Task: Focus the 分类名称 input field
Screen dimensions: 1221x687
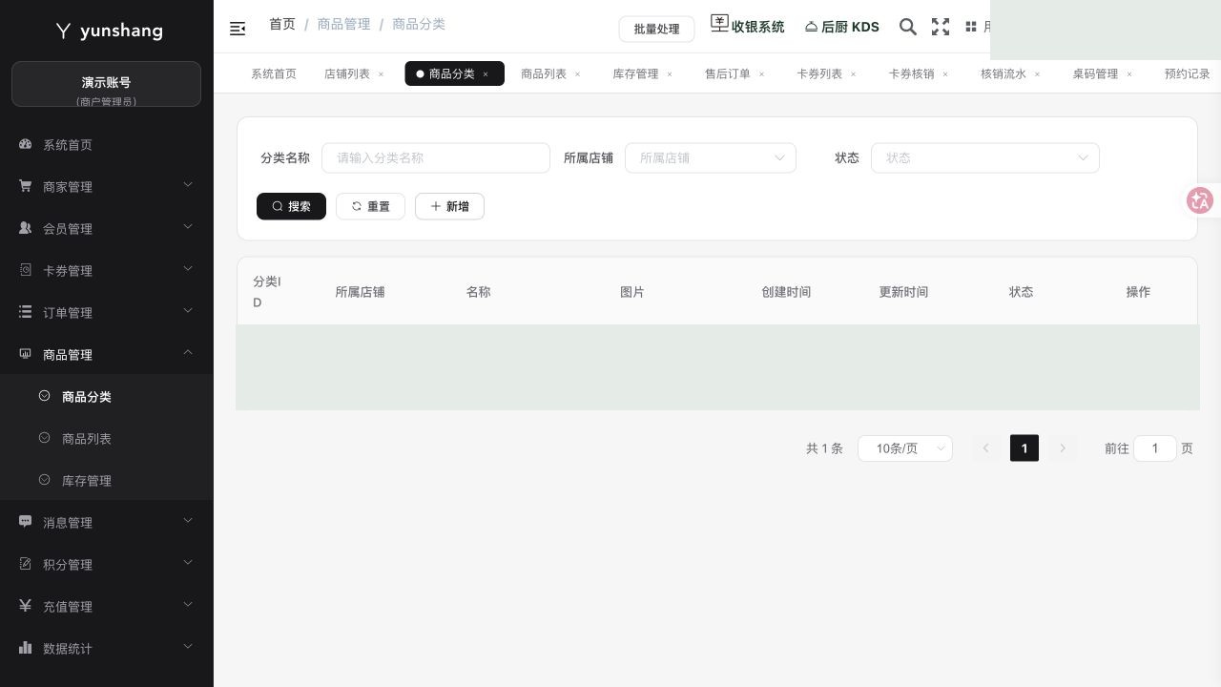Action: click(x=436, y=157)
